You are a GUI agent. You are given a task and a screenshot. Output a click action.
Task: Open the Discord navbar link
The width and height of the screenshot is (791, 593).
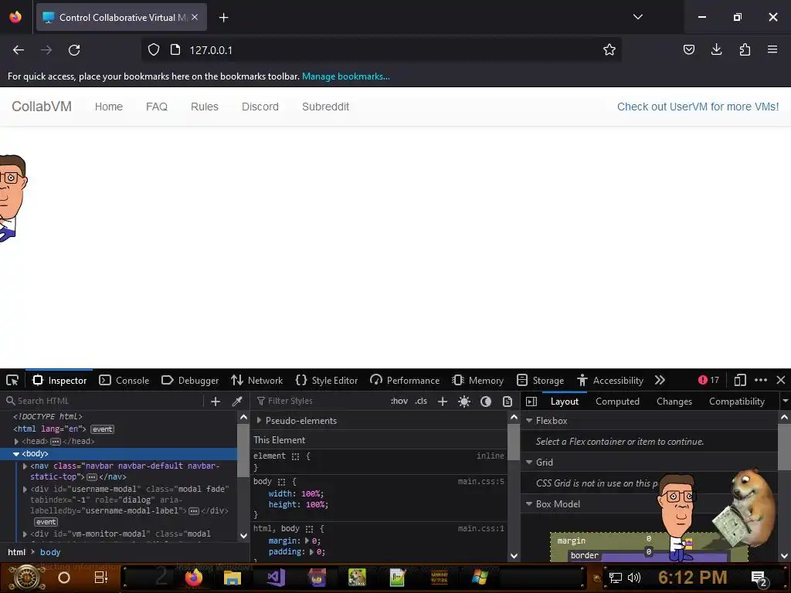click(260, 107)
